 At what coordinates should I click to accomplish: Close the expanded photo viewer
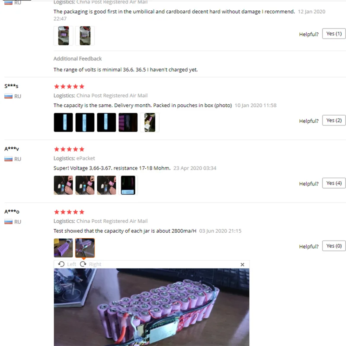242,264
